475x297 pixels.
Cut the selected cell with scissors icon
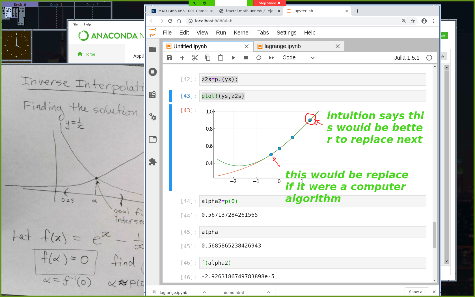pos(195,58)
